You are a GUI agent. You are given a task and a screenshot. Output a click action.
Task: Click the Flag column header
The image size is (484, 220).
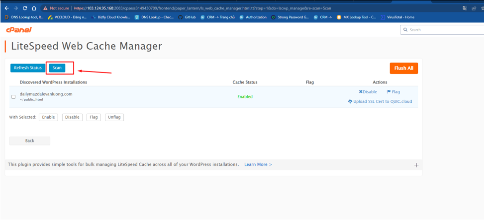309,82
